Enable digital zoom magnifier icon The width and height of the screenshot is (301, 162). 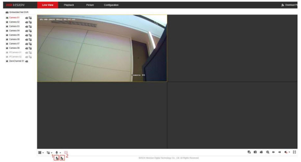coord(267,152)
